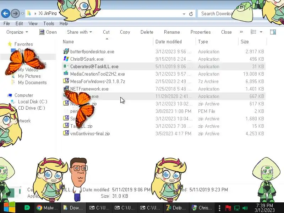Switch to the Delp... 7-Zip taskbar item

click(x=176, y=208)
